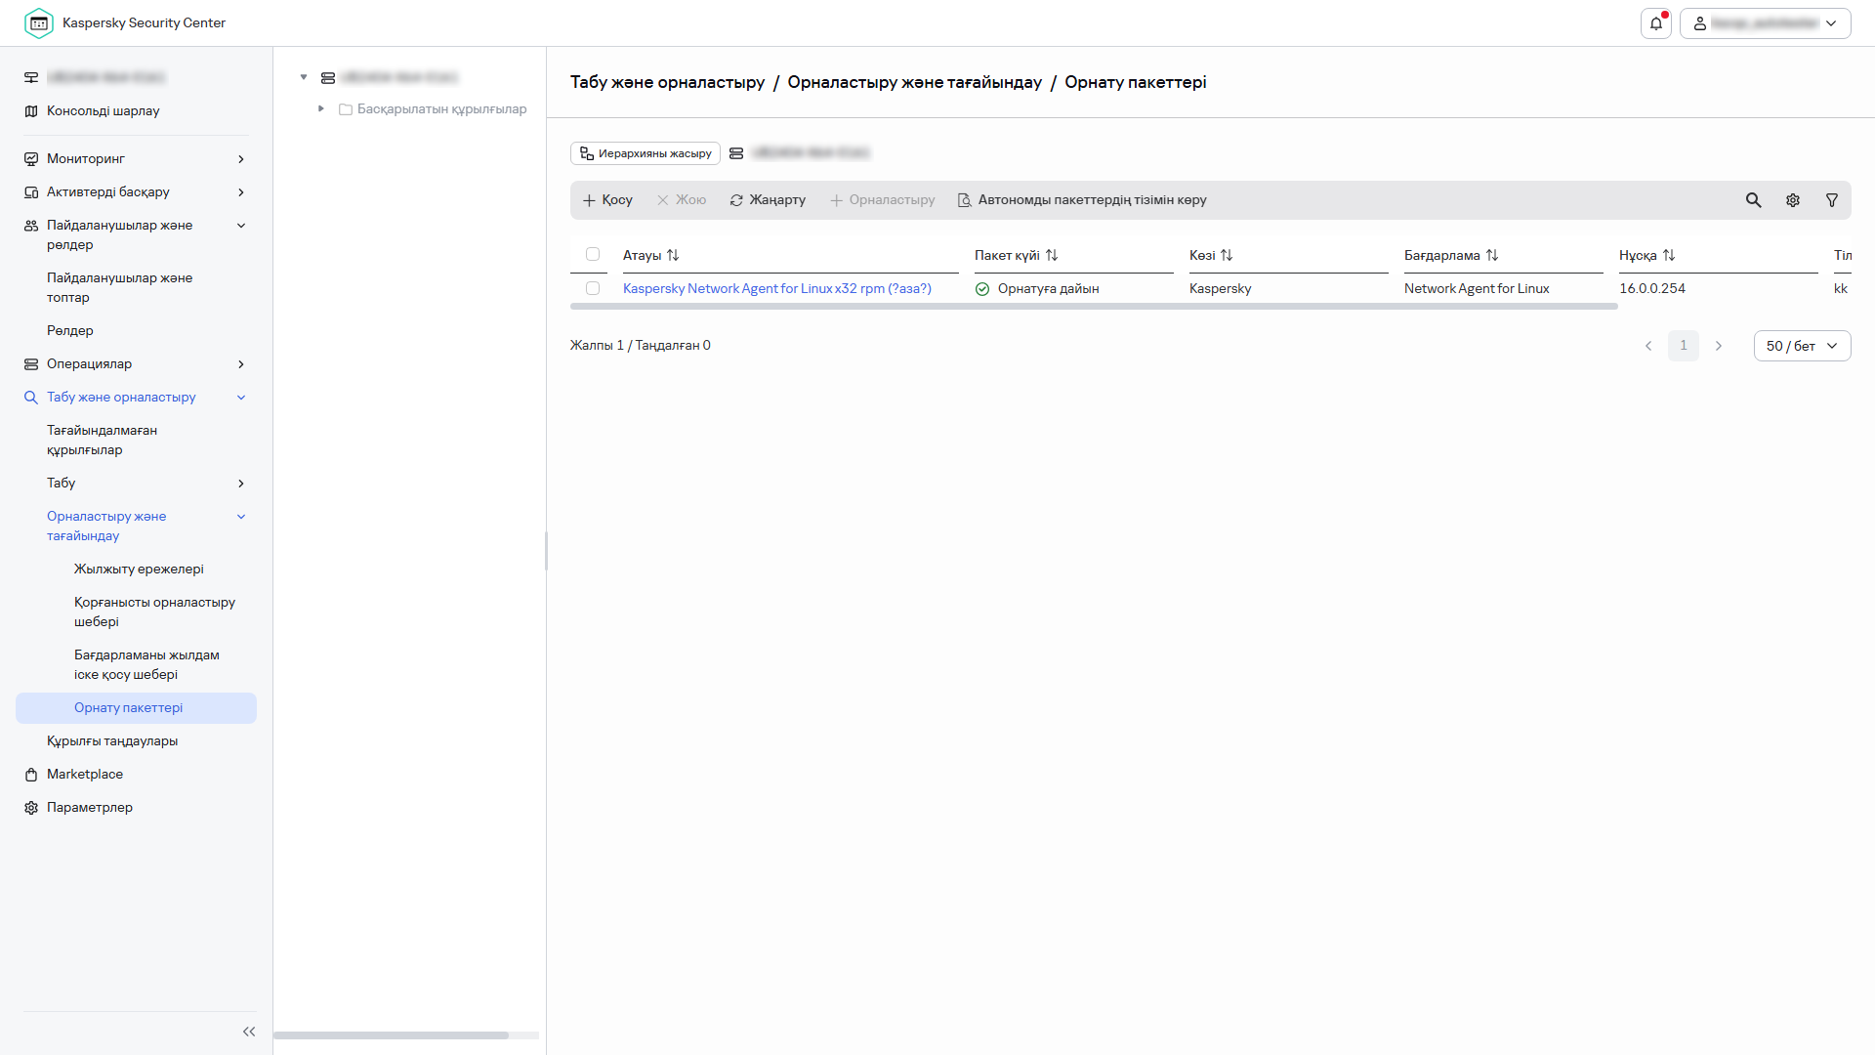Sort by Атауы column sort icon
Screen dimensions: 1875x1055
click(673, 255)
